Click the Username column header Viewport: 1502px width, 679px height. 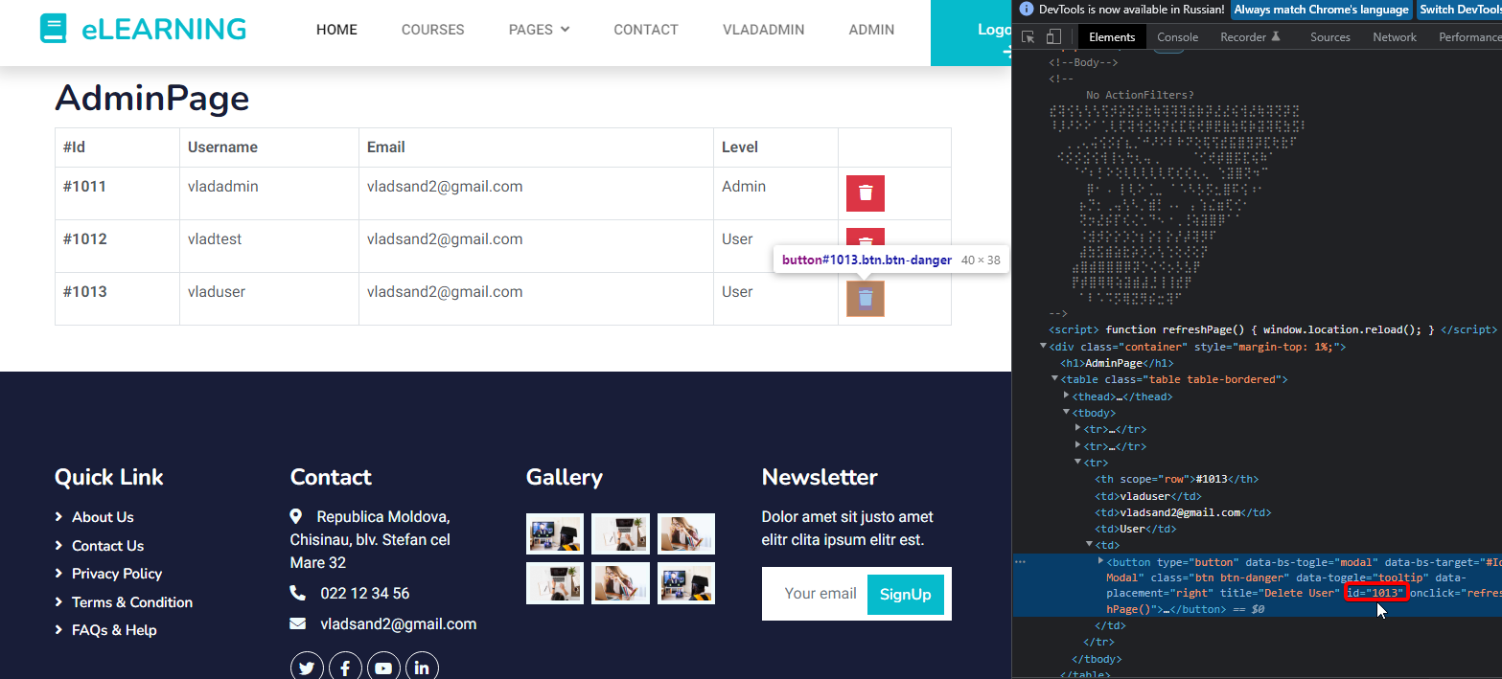click(269, 147)
